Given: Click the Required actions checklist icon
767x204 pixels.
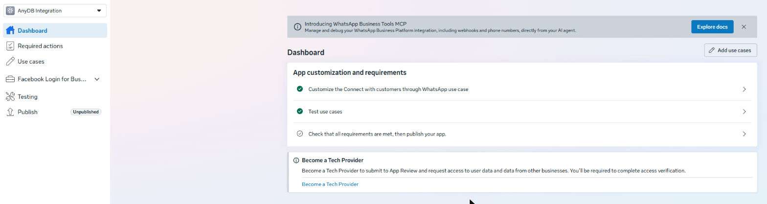Looking at the screenshot, I should point(10,46).
